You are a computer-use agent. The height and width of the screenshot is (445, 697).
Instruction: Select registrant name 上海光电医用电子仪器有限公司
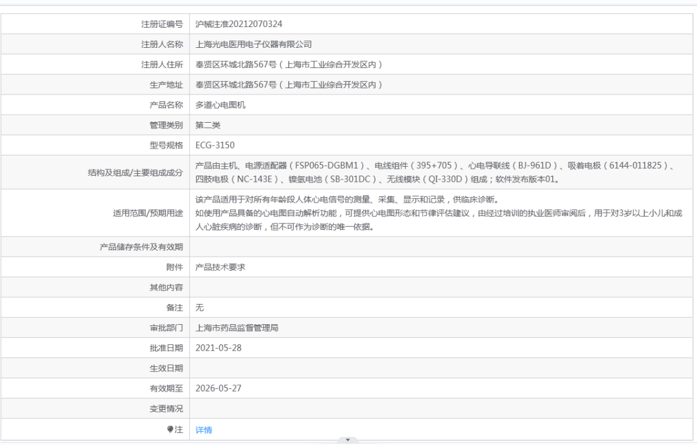(254, 45)
